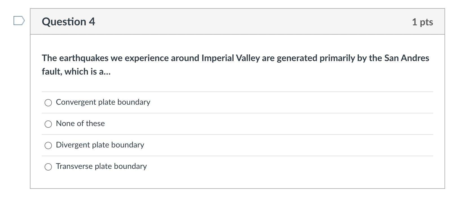Choose the None of these radio button
462x197 pixels.
tap(48, 124)
